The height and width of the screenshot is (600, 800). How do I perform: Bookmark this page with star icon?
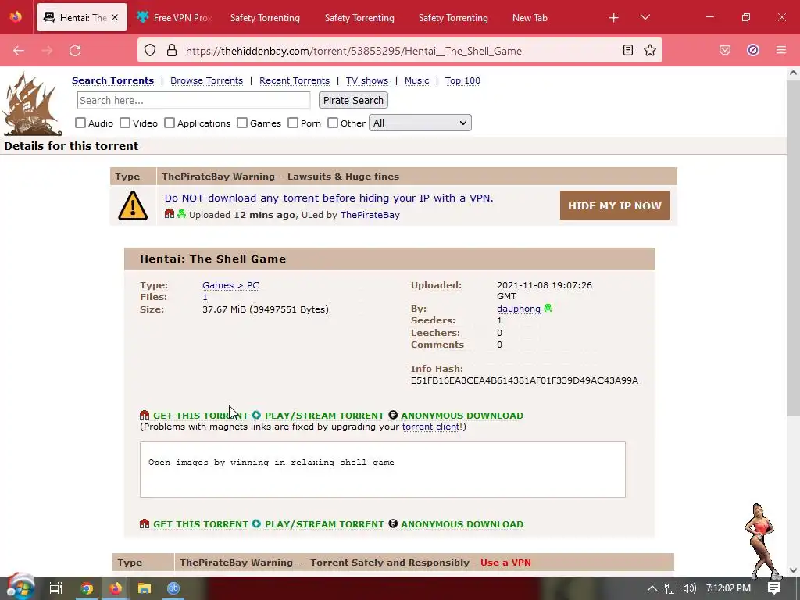click(x=649, y=50)
